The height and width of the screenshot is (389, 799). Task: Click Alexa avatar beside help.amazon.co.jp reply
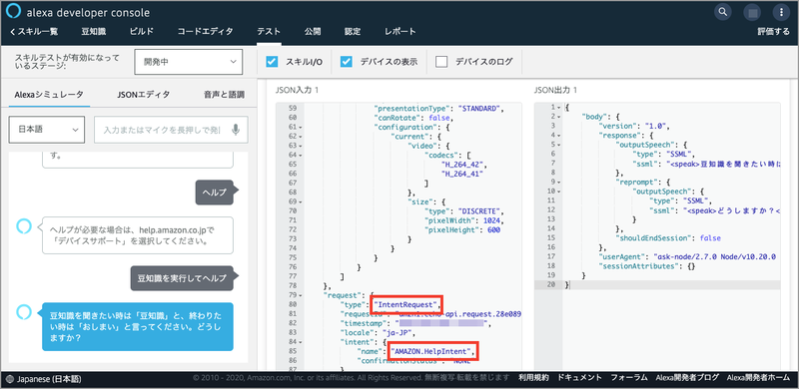pos(23,225)
